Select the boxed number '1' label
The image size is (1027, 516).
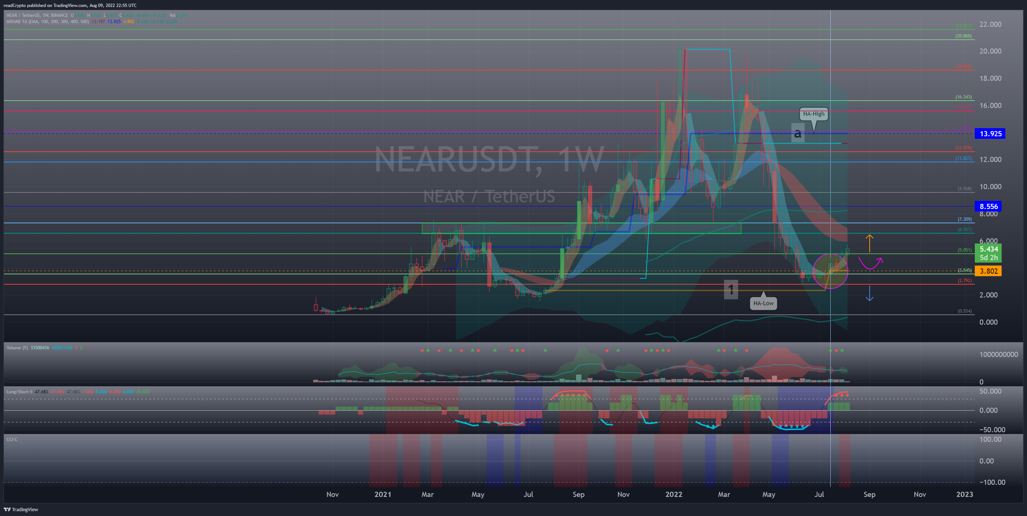pos(731,289)
